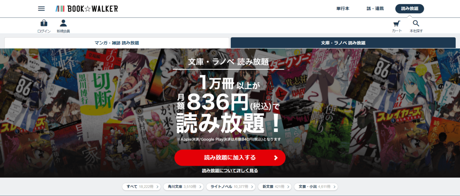Click the search magnifier icon

416,24
